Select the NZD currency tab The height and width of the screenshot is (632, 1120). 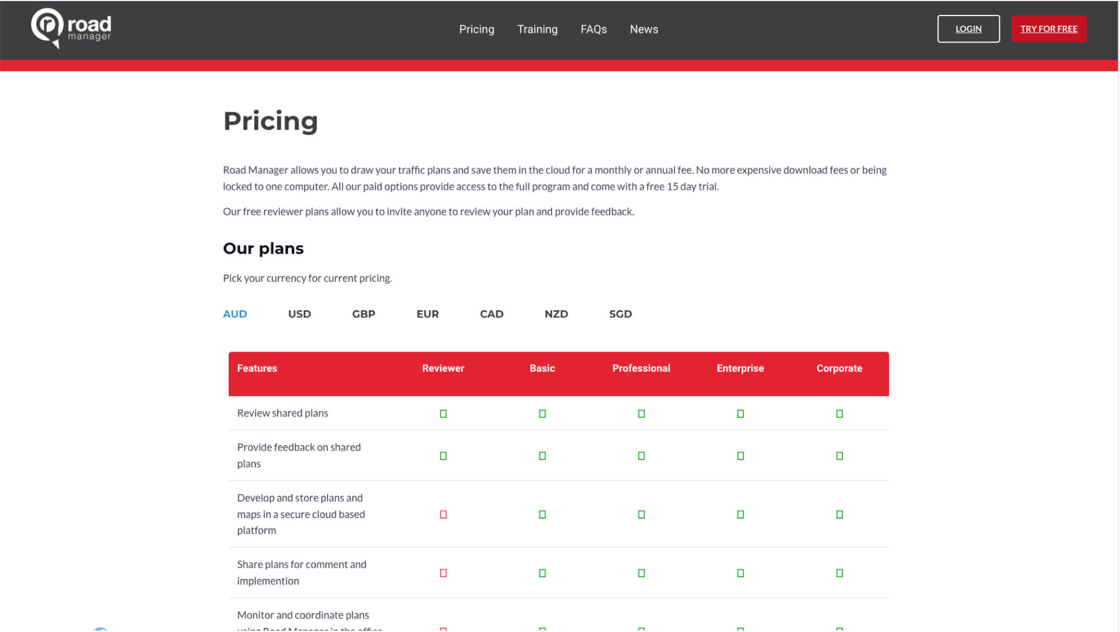pyautogui.click(x=555, y=314)
